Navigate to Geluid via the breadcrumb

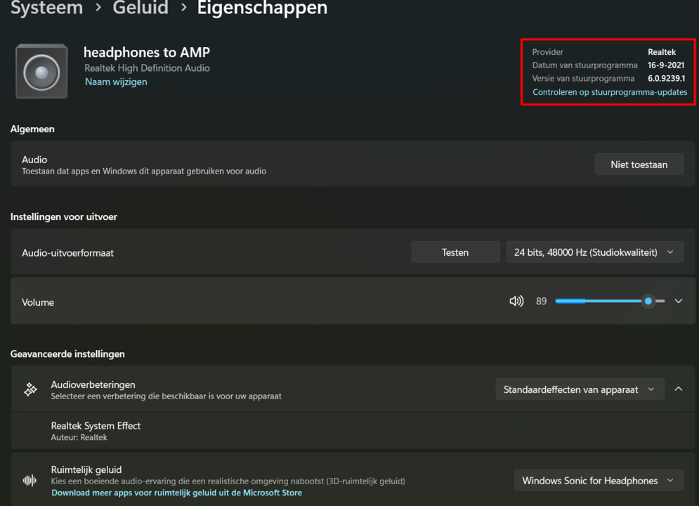coord(140,9)
